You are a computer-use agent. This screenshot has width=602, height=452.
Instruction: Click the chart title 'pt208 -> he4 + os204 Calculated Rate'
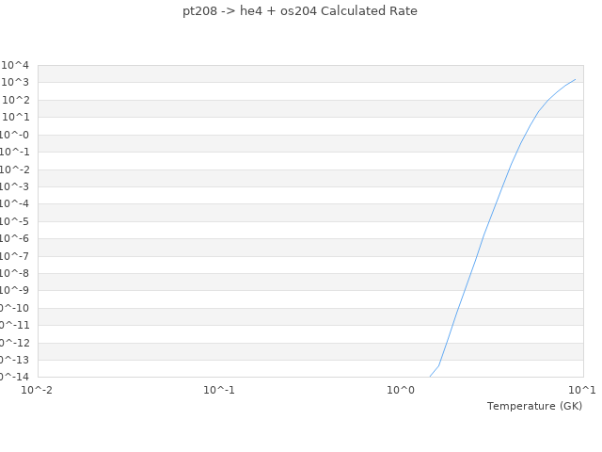pos(300,11)
